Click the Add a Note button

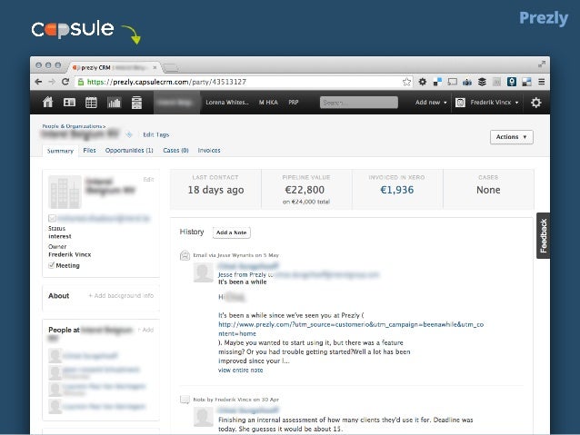231,232
